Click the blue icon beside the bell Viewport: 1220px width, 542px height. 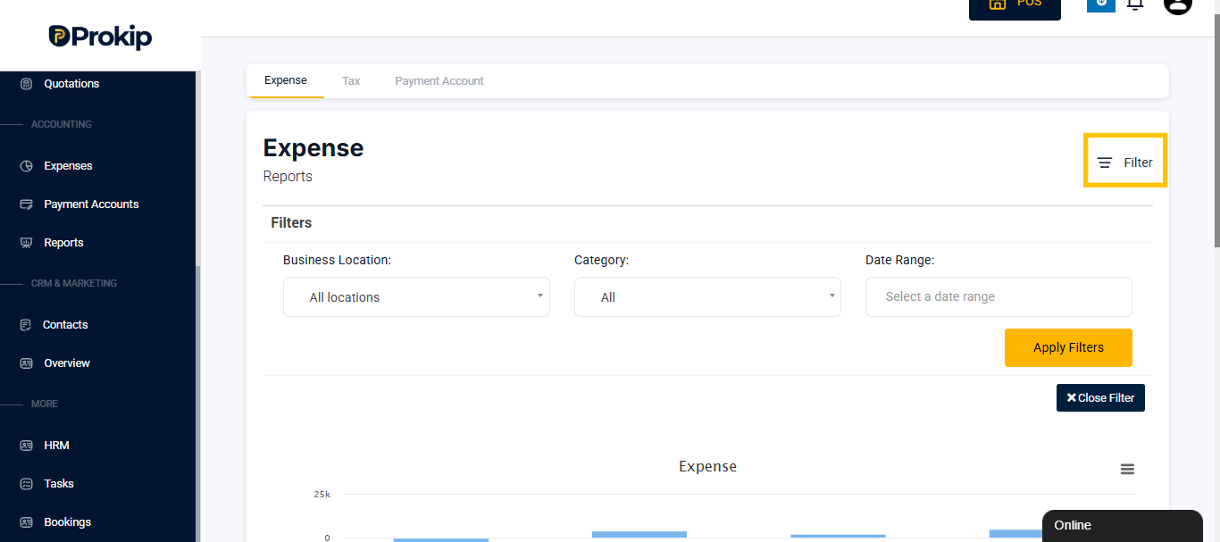[x=1101, y=4]
